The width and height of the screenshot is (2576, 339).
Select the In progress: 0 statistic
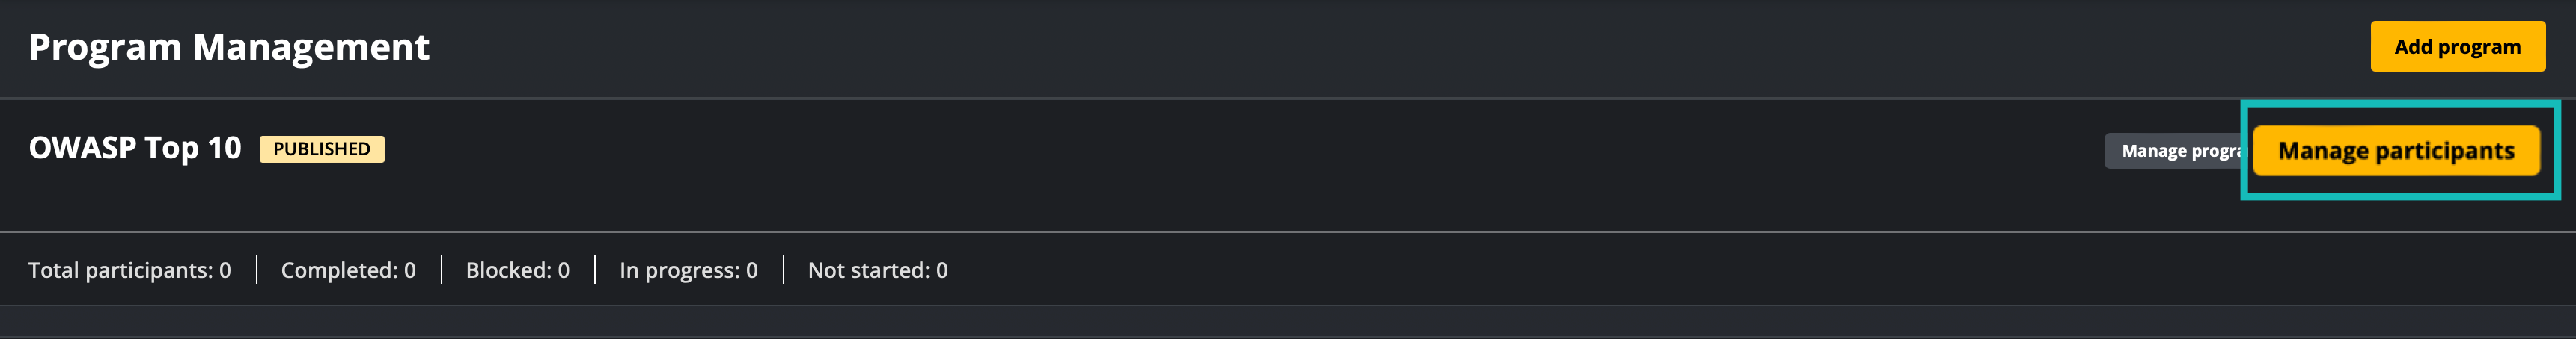[688, 270]
